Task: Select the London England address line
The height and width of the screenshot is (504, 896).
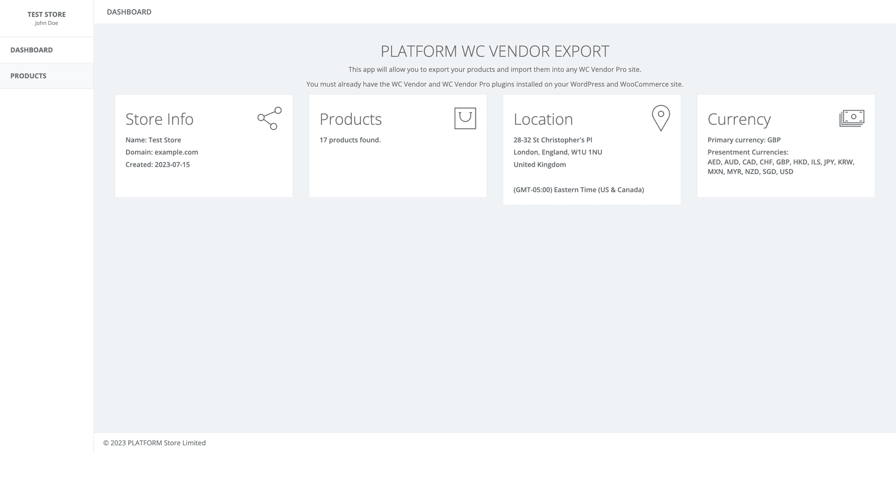Action: coord(558,152)
